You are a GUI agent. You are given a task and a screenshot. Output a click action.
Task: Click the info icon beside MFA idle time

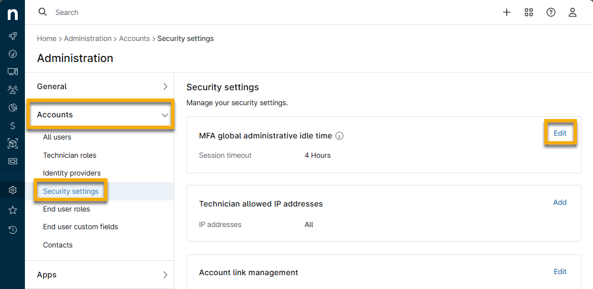click(x=339, y=136)
